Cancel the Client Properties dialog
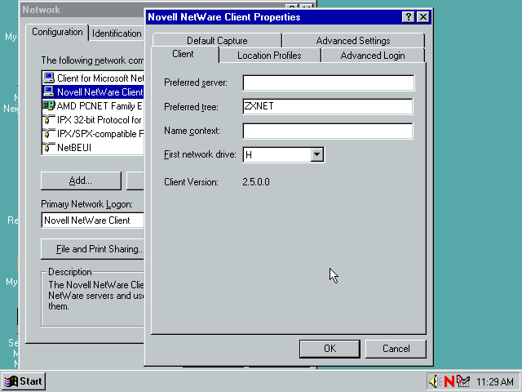522x392 pixels. (x=396, y=349)
